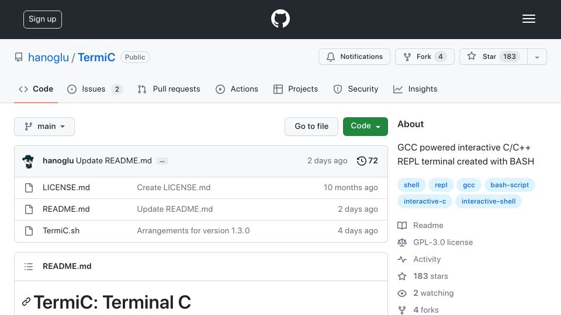Screen dimensions: 561x315
Task: Open the TermiC repository link
Action: (x=96, y=57)
